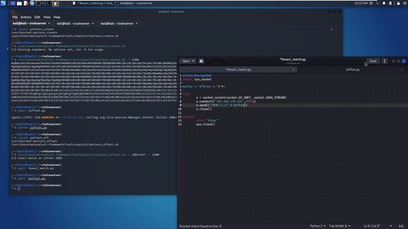The width and height of the screenshot is (408, 229).
Task: Switch to the 2offset.py gedit tab
Action: tap(353, 69)
